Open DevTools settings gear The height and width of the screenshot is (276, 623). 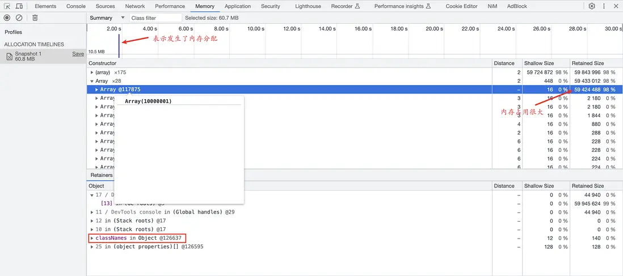[592, 6]
